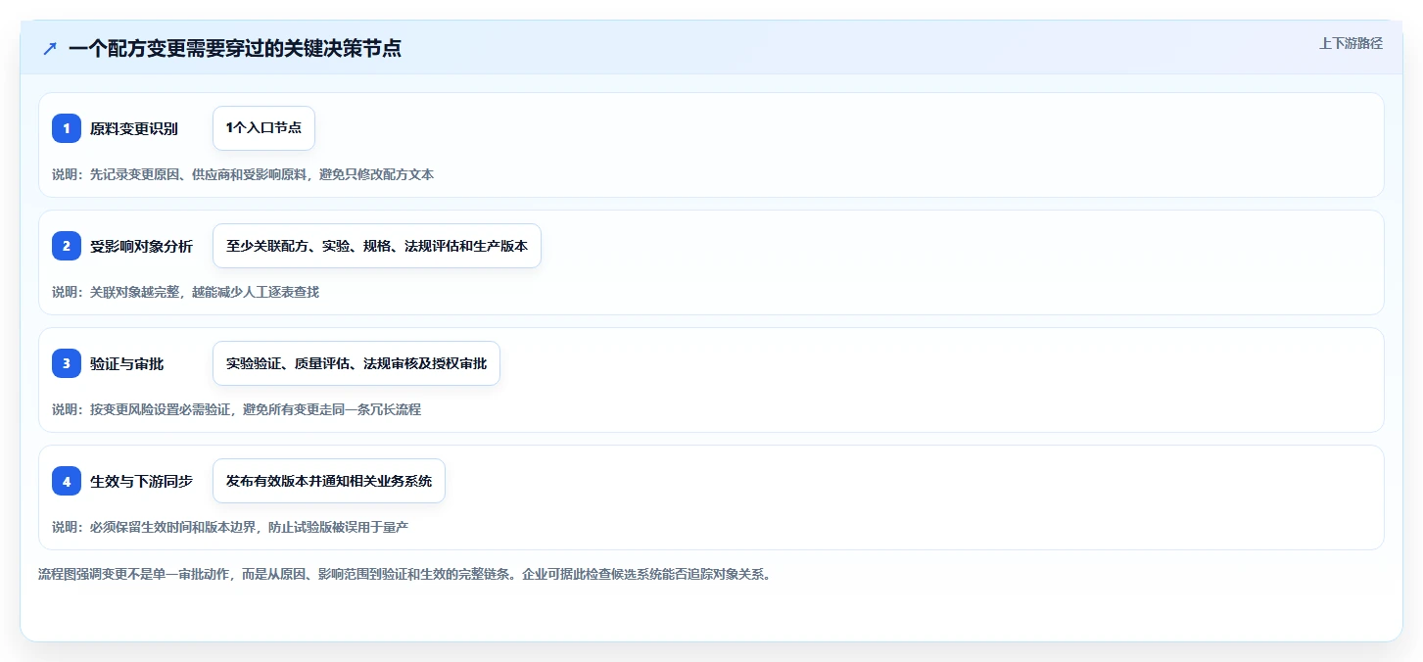Click step number 2 badge

point(67,246)
